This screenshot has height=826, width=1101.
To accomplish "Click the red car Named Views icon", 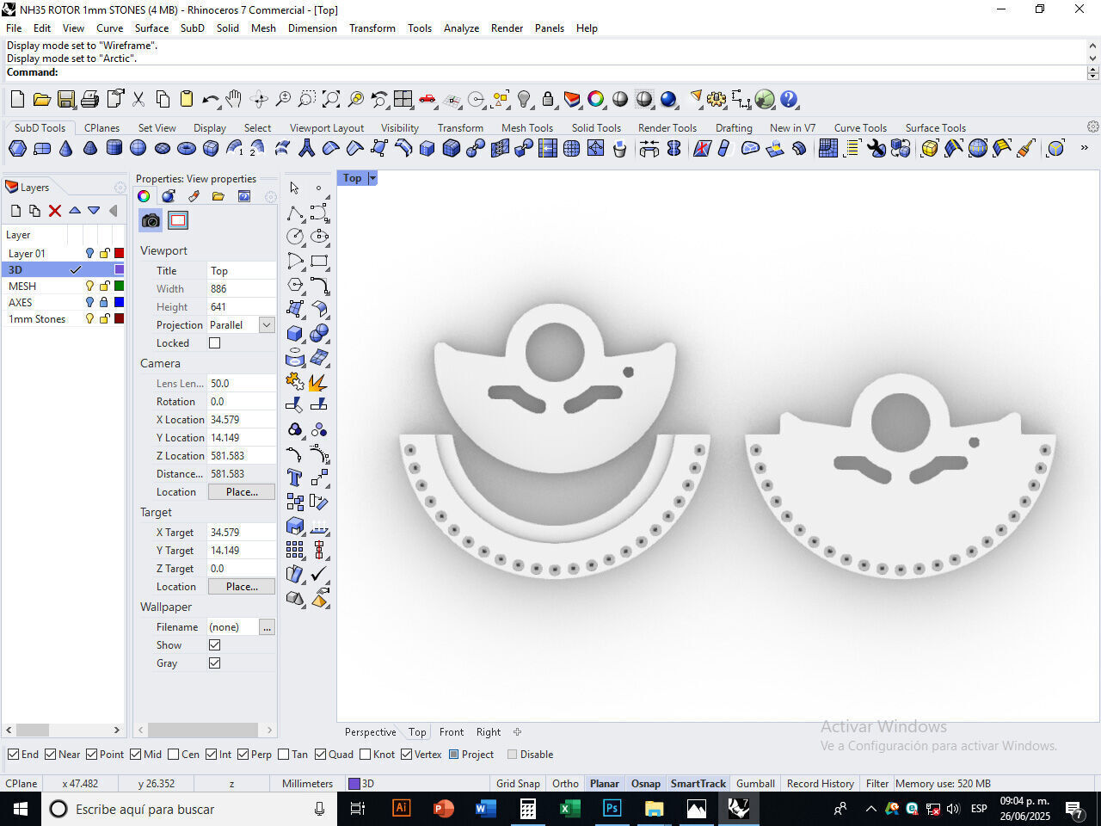I will pos(427,100).
